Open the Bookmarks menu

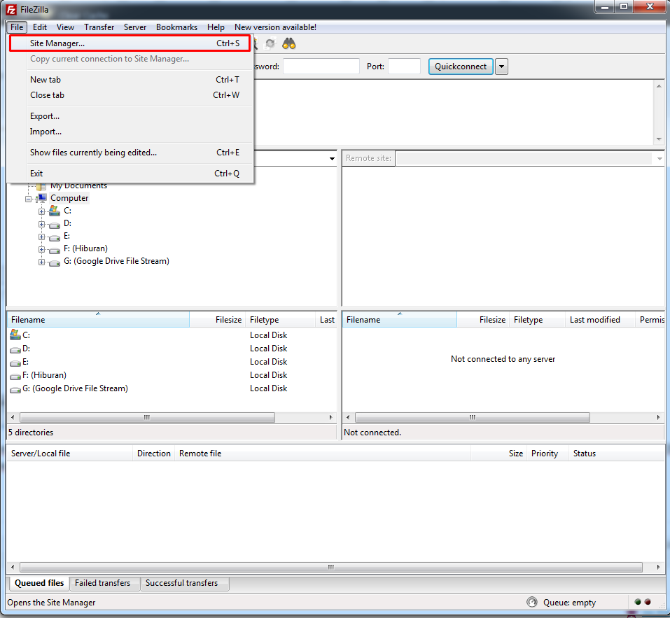(x=176, y=27)
